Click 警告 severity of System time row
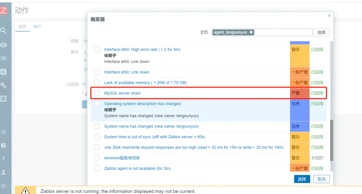 click(x=300, y=137)
